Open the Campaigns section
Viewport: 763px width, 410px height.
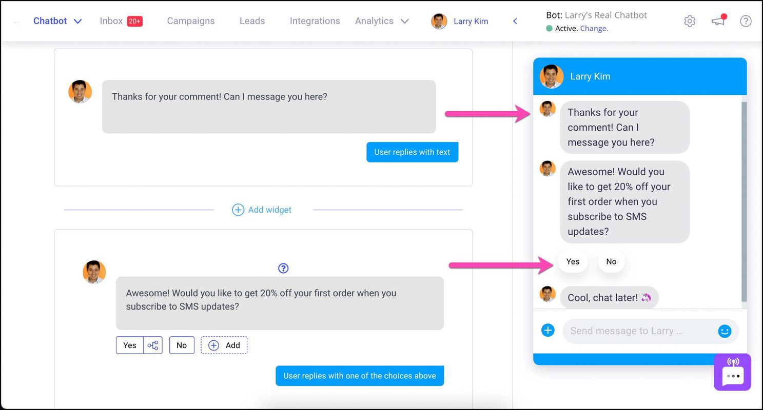click(x=190, y=21)
